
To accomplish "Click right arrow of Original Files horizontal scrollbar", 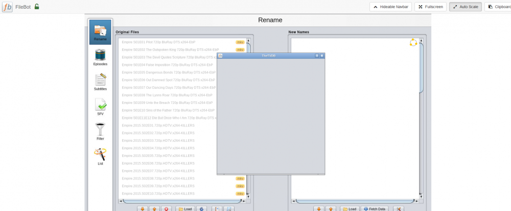I will pyautogui.click(x=244, y=201).
